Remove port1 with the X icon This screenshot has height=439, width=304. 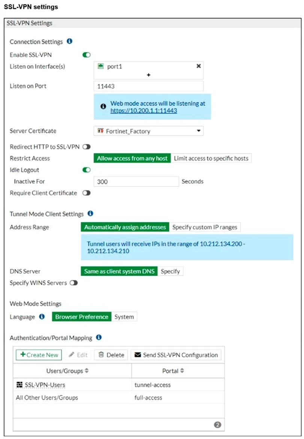199,66
